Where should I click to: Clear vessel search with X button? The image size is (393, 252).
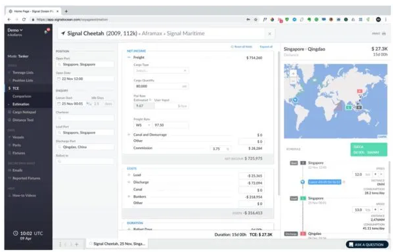[x=269, y=33]
